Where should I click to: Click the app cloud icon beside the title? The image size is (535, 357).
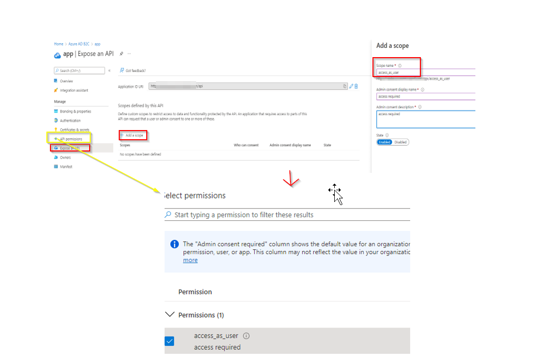57,56
